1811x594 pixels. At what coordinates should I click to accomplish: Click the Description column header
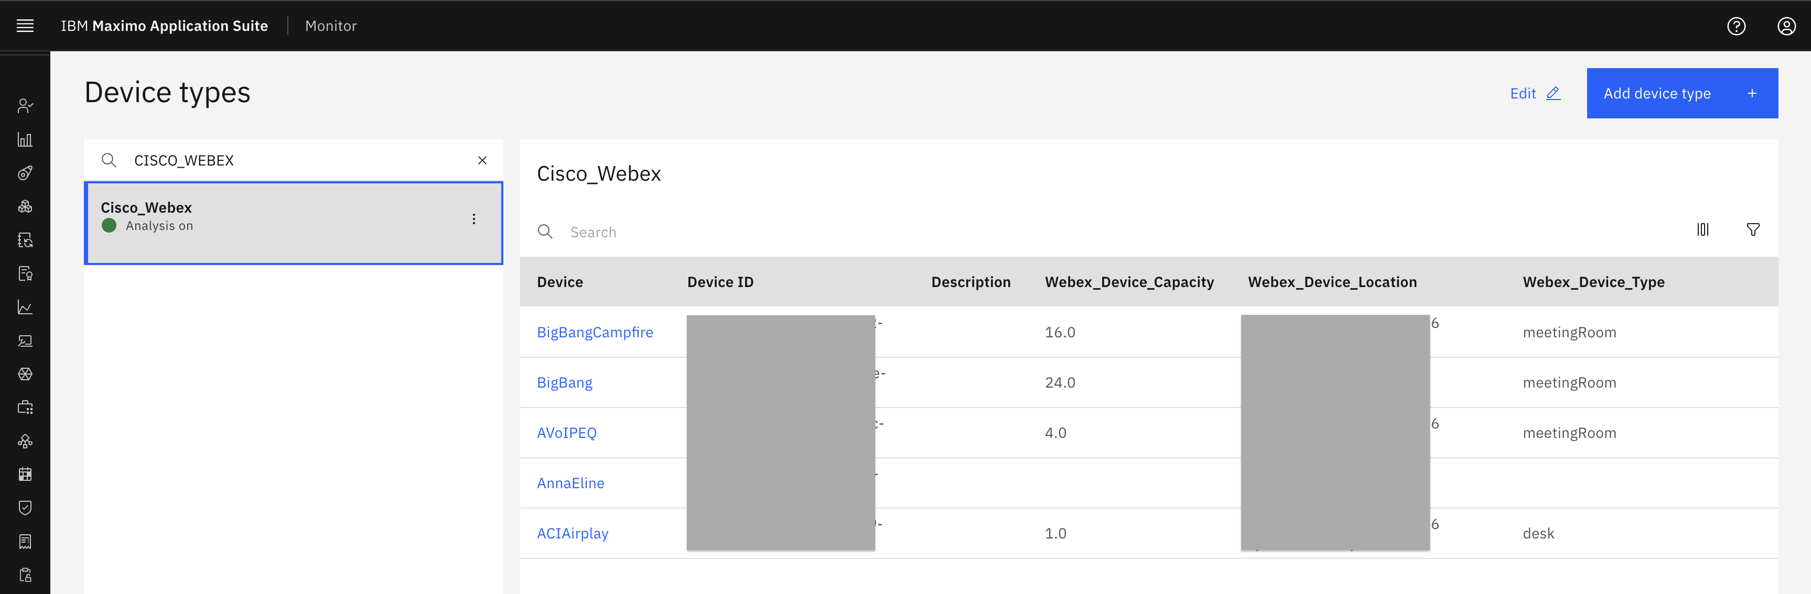click(971, 282)
